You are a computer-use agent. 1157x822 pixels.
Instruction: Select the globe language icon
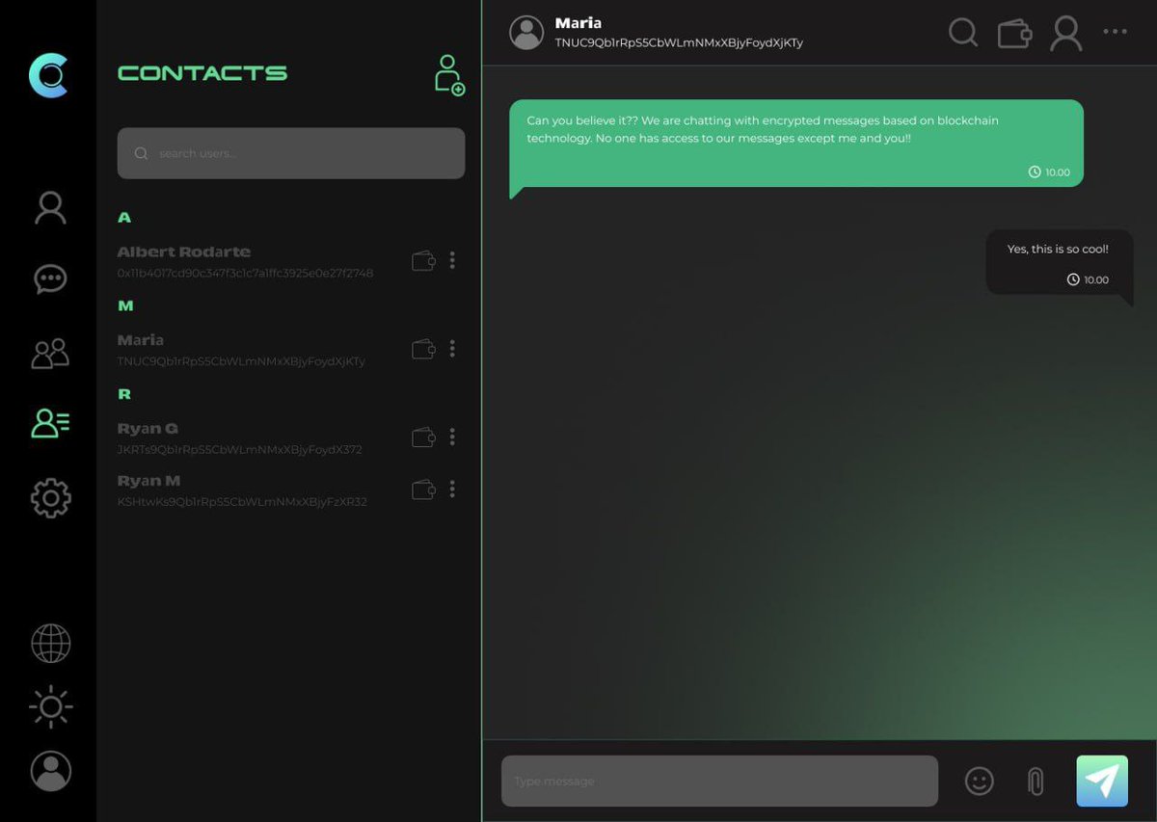50,644
